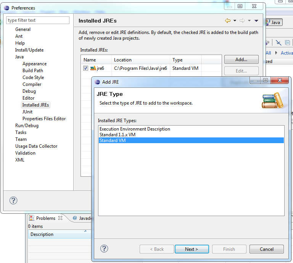Viewport: 293px width, 263px height.
Task: Open Build Path in preferences tree
Action: (x=32, y=71)
